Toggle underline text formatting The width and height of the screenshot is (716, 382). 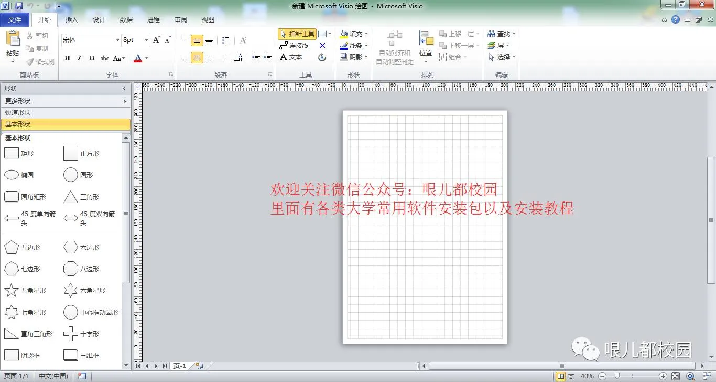point(92,58)
